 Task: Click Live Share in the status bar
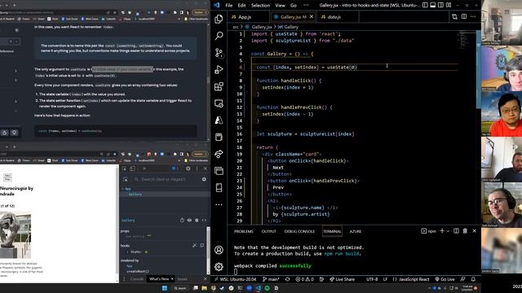[342, 279]
